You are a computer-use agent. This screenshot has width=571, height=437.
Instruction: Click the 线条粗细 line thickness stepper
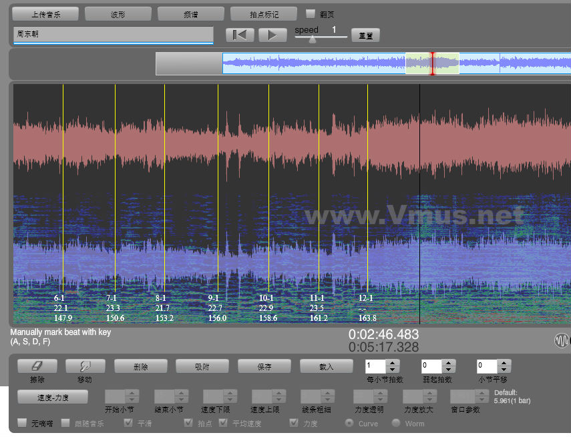[317, 396]
